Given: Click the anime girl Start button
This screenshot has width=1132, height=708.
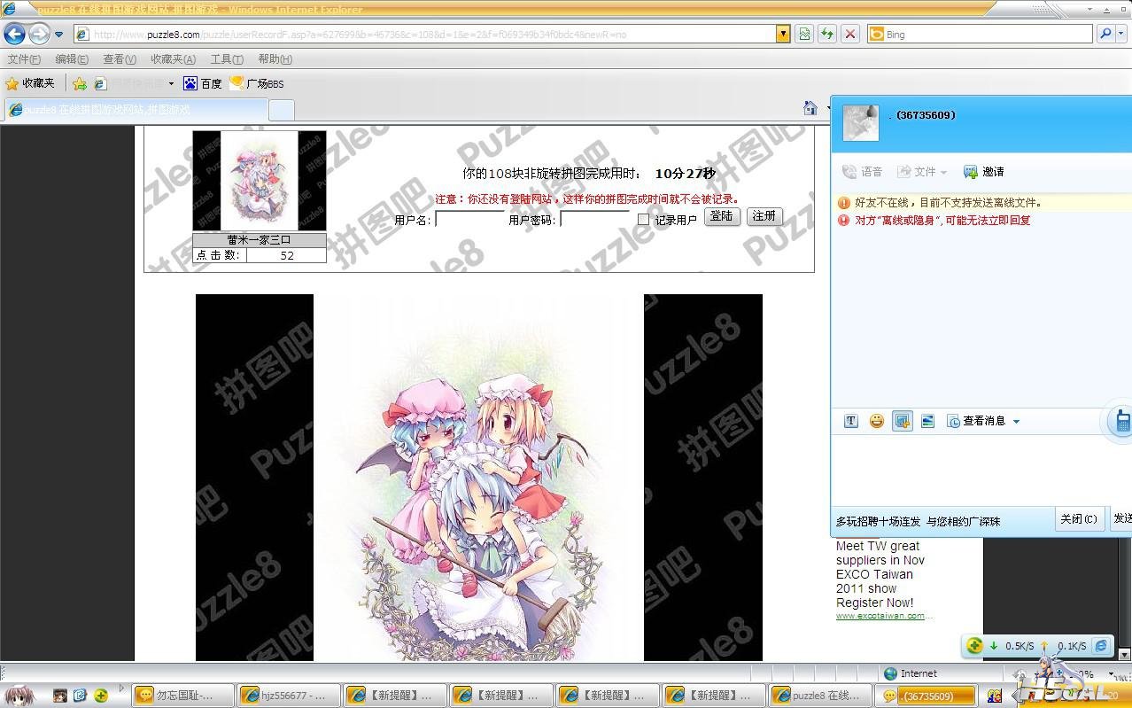Looking at the screenshot, I should [19, 696].
